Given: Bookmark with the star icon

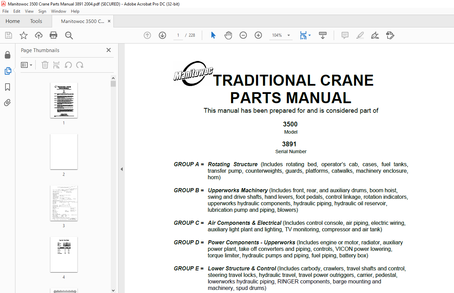Looking at the screenshot, I should coord(24,35).
